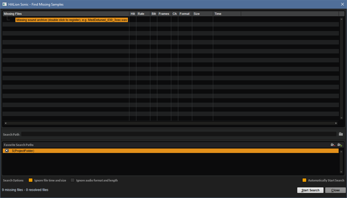Disable Ignore file time and size option
The width and height of the screenshot is (347, 198).
point(31,180)
